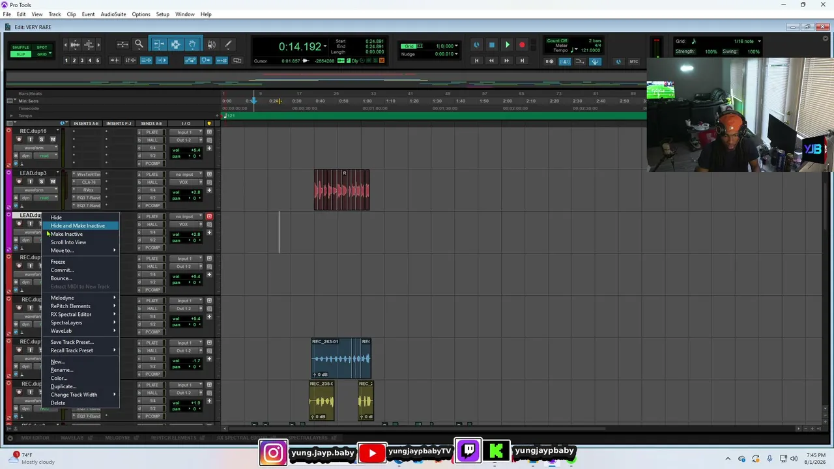Toggle Grid edit mode
The width and height of the screenshot is (834, 469).
(x=42, y=54)
